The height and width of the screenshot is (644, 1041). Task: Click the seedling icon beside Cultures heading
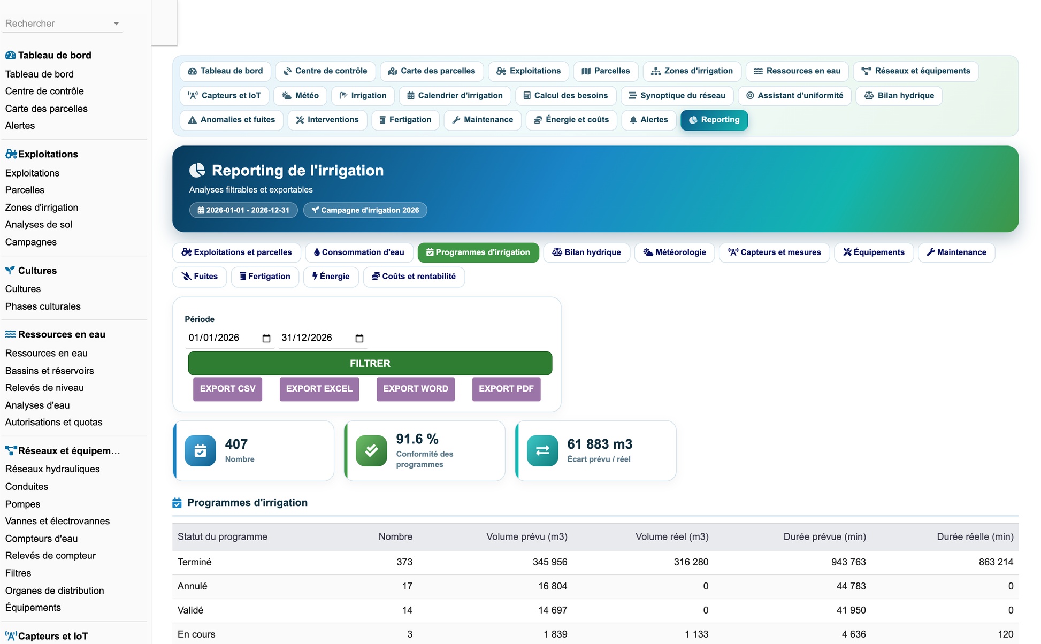point(10,271)
